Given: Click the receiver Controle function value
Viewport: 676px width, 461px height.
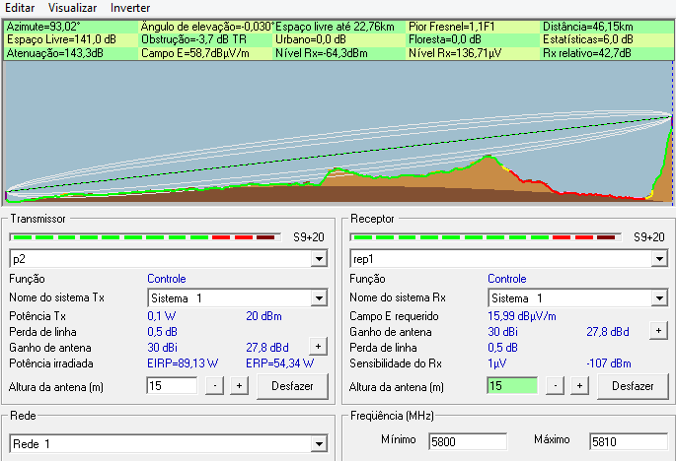Looking at the screenshot, I should click(507, 279).
